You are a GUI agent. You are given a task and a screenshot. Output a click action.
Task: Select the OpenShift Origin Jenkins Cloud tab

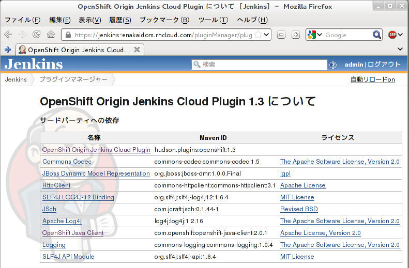(x=80, y=50)
